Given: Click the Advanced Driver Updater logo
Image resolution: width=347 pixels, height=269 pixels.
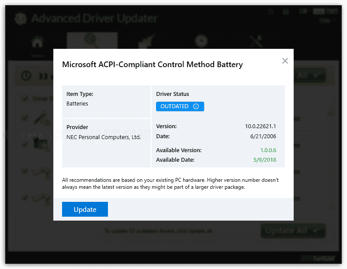Looking at the screenshot, I should tap(21, 19).
